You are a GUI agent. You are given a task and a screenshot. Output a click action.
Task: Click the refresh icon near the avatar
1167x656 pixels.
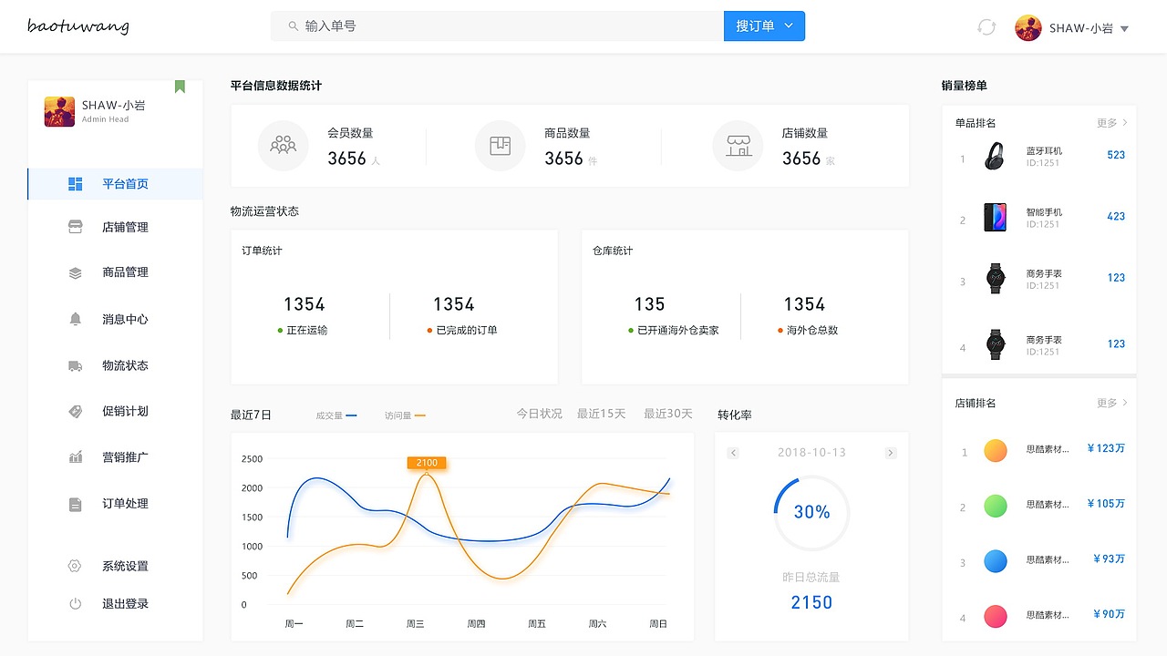click(986, 27)
